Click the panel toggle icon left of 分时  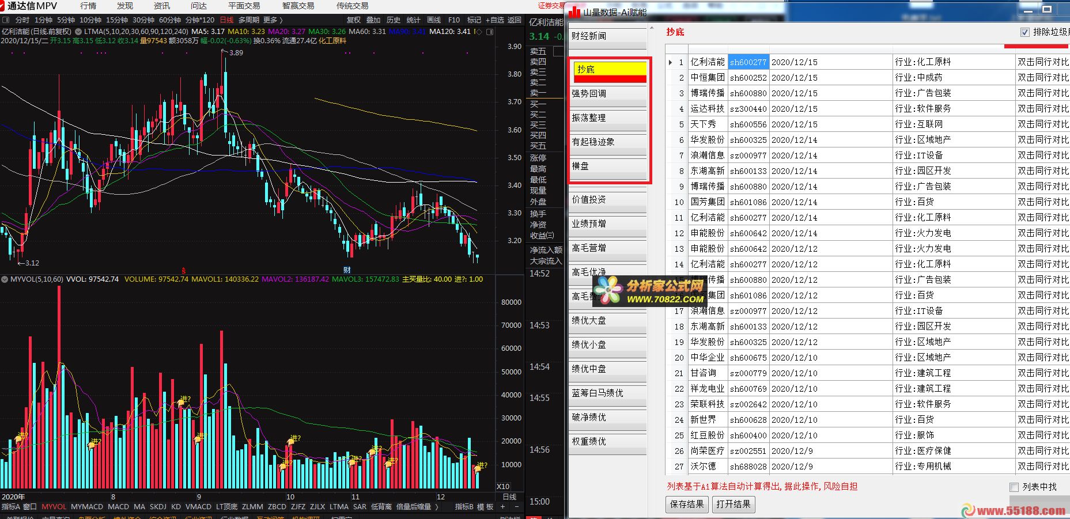click(6, 20)
